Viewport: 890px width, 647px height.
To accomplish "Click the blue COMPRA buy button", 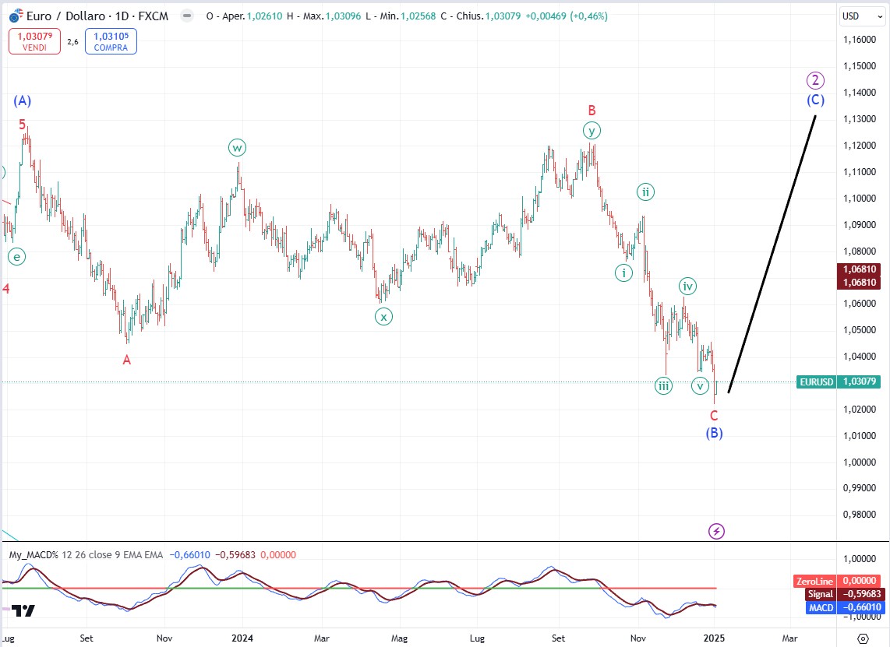I will [111, 41].
